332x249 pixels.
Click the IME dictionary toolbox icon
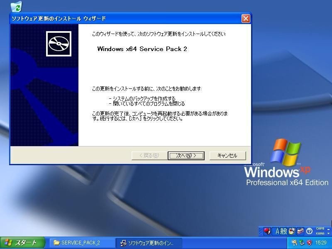tap(300, 231)
